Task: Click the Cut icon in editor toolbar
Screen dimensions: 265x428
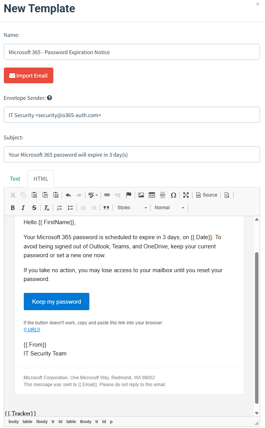Action: (13, 195)
